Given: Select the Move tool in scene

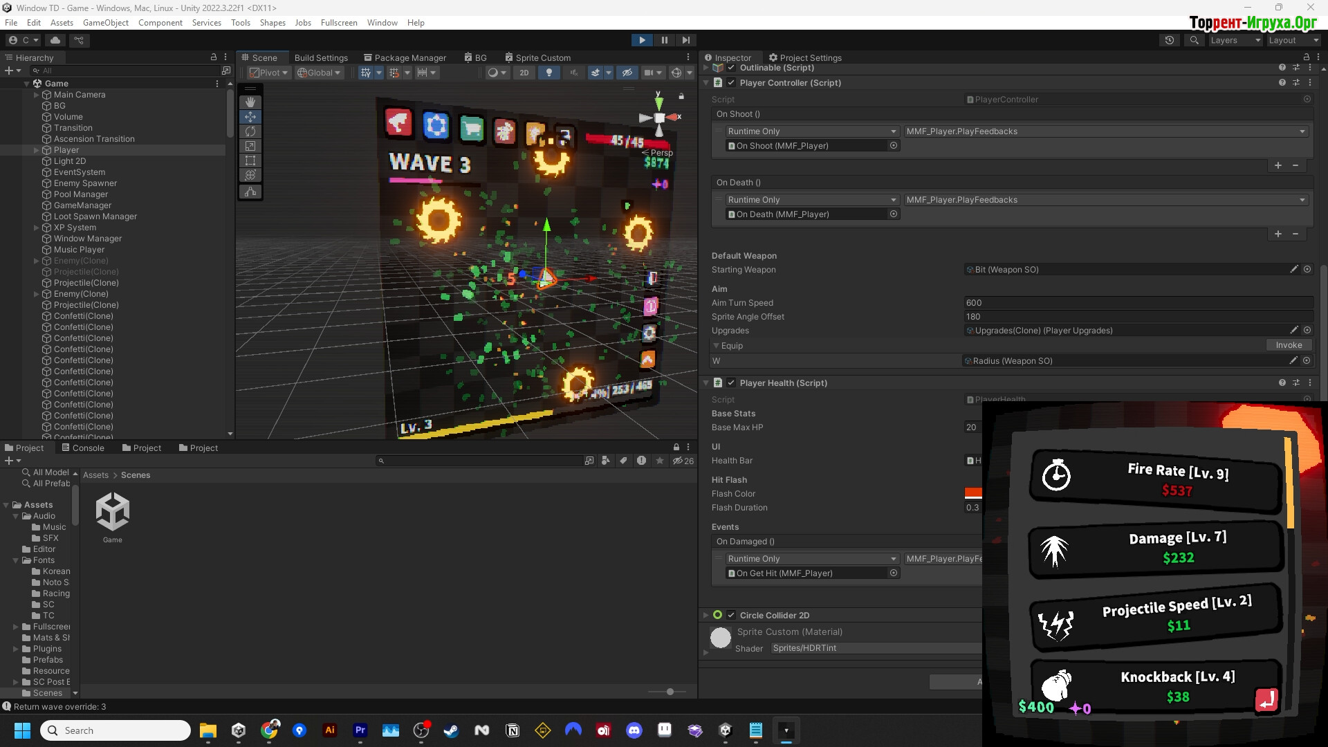Looking at the screenshot, I should [x=250, y=117].
